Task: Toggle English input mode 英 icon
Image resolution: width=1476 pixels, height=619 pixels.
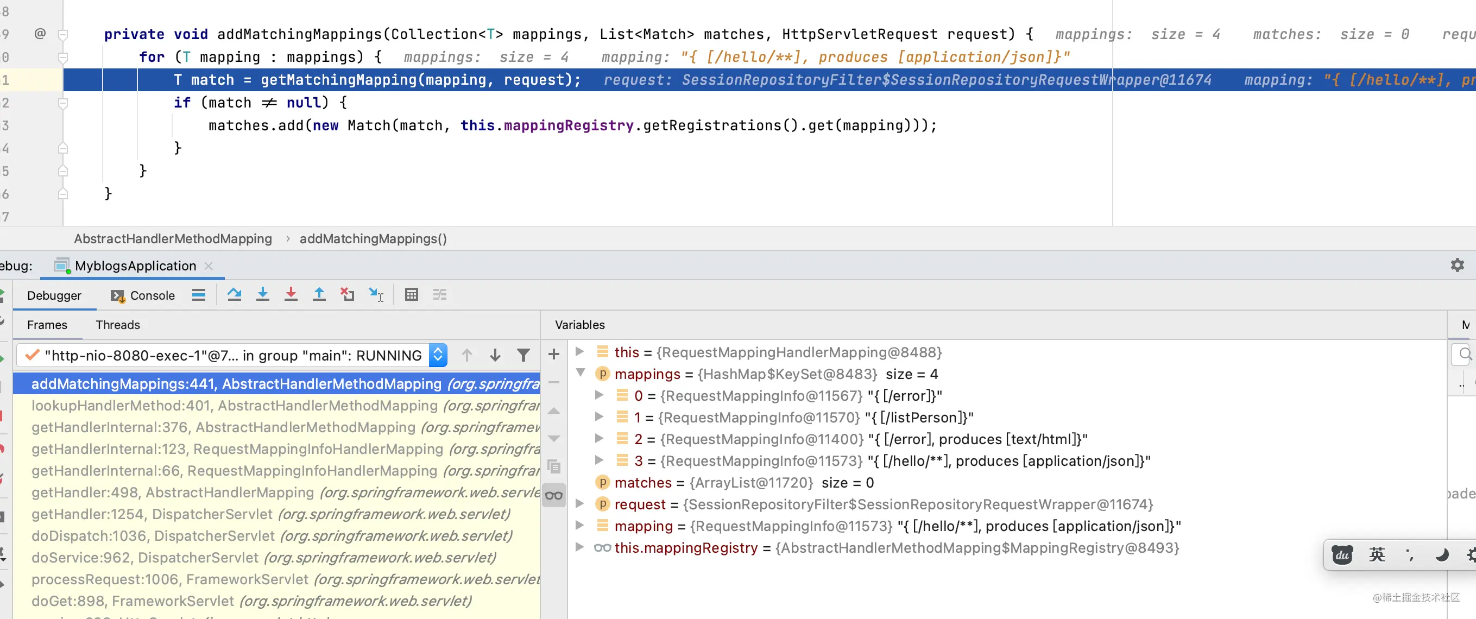Action: (1377, 555)
